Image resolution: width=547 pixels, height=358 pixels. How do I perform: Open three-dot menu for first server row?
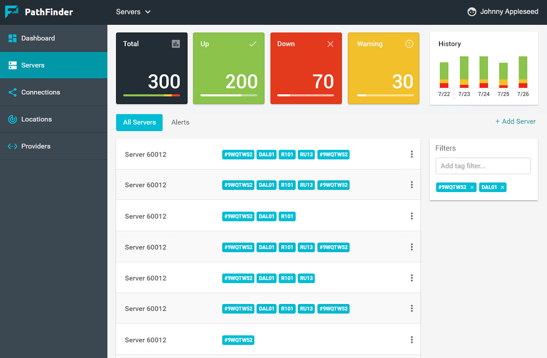(x=411, y=154)
